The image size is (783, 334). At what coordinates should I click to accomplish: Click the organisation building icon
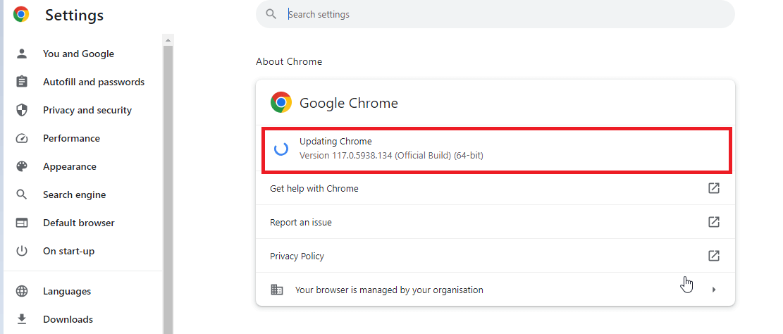277,290
